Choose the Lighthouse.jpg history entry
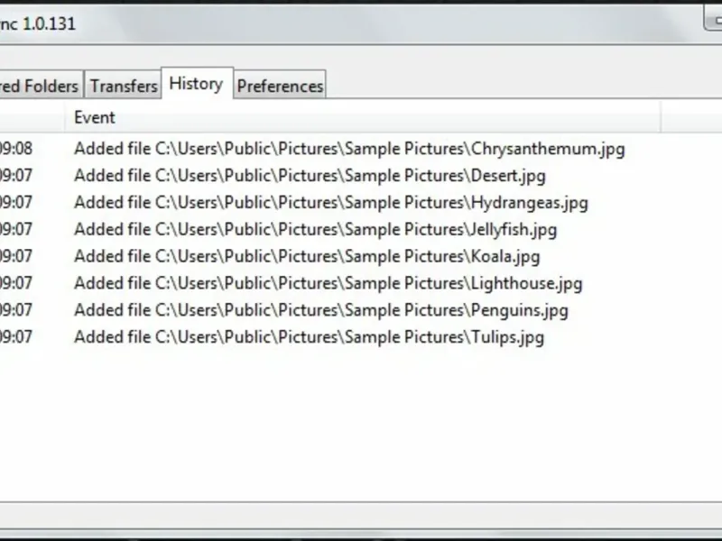This screenshot has width=722, height=541. click(328, 284)
